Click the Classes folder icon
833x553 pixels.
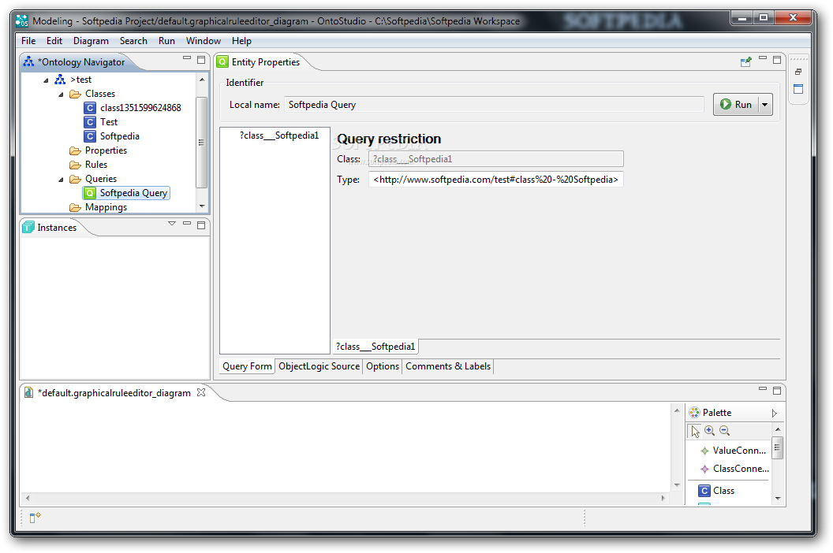point(75,94)
